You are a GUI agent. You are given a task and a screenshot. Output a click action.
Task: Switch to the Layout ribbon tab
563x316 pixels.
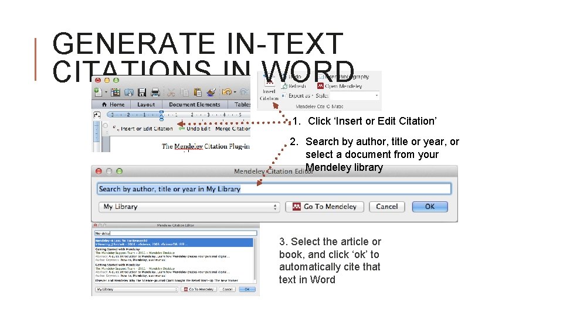(x=146, y=104)
